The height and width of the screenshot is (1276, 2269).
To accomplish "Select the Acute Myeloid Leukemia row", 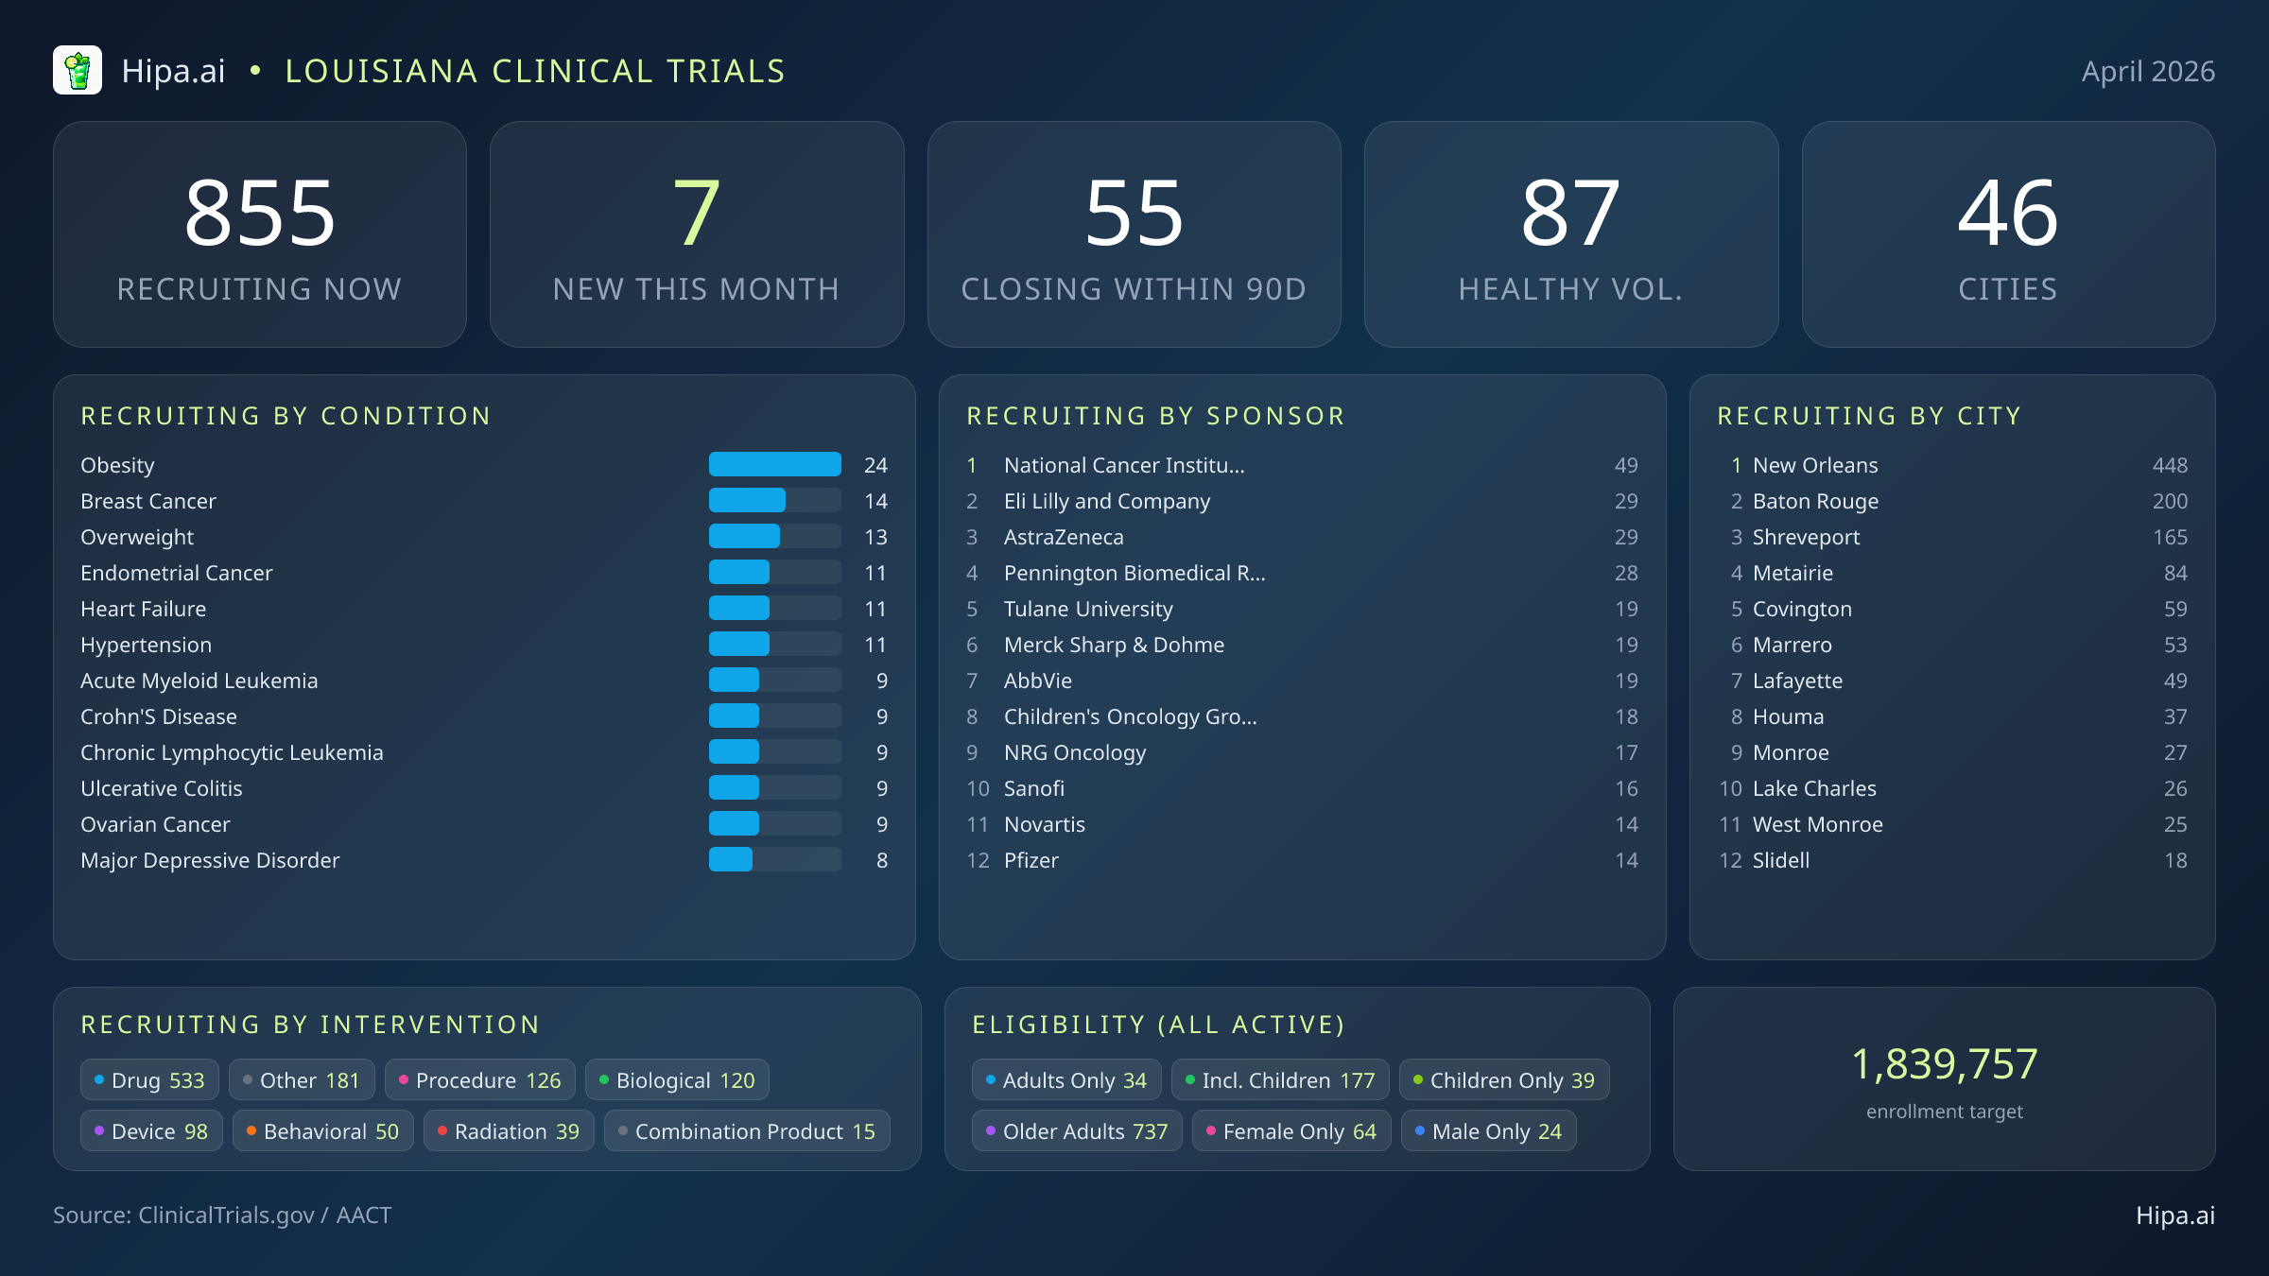I will click(x=484, y=681).
